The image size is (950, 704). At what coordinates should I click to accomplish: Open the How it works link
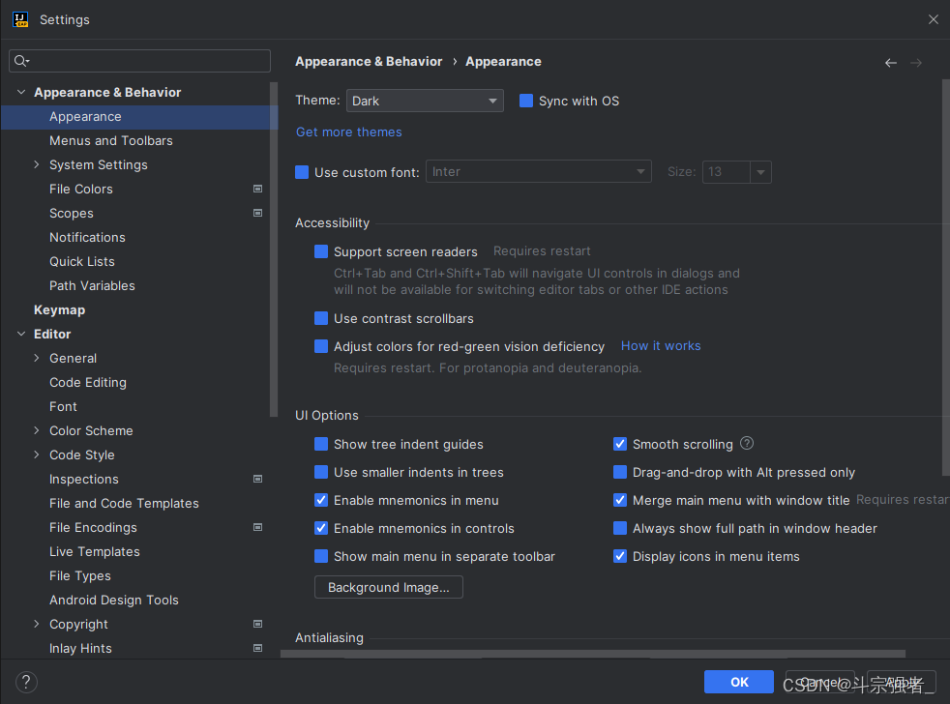(661, 346)
